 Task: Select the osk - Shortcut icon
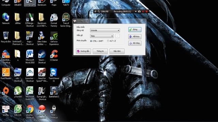coord(18,75)
